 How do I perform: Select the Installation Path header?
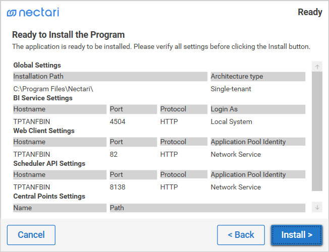point(110,77)
